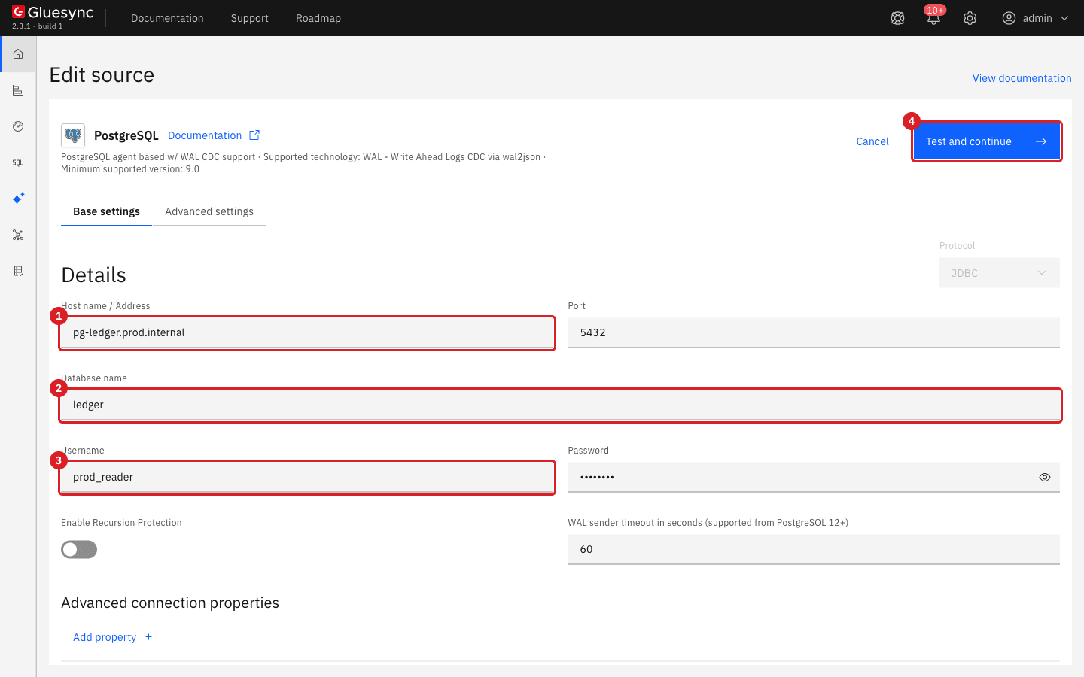Viewport: 1084px width, 677px height.
Task: Open Support in top navigation
Action: [x=250, y=18]
